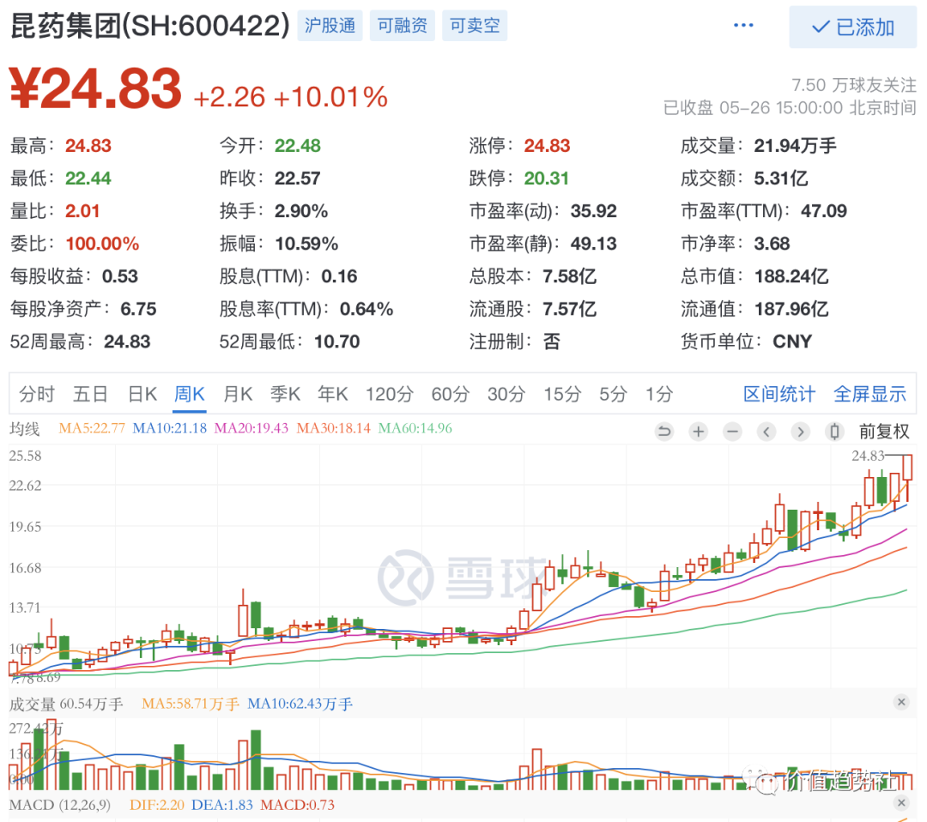Click the 总市值 value 188.24亿
The image size is (927, 822).
pyautogui.click(x=791, y=276)
